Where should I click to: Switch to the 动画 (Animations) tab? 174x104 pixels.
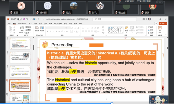(50, 24)
